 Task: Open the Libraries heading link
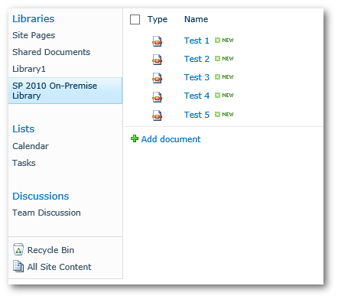click(34, 19)
